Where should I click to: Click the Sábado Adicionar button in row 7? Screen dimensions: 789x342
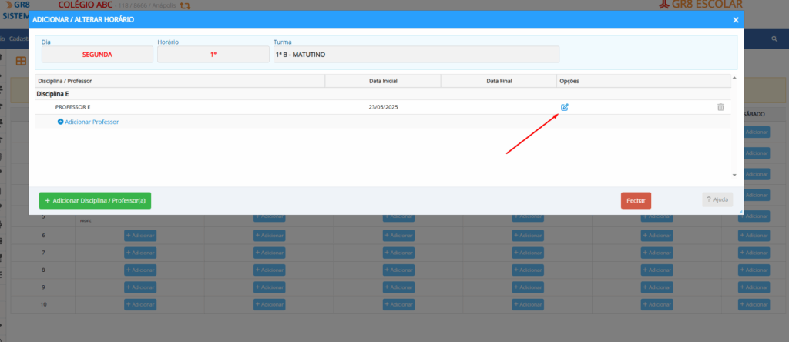tap(754, 253)
